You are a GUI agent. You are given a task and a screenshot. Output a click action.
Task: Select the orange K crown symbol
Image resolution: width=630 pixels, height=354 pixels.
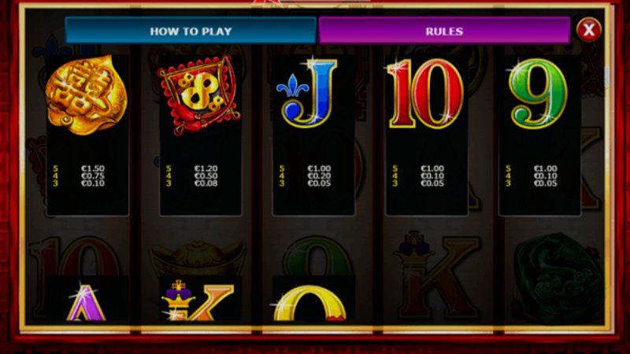pos(198,301)
